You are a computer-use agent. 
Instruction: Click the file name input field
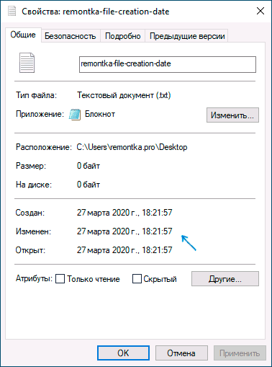(x=168, y=64)
